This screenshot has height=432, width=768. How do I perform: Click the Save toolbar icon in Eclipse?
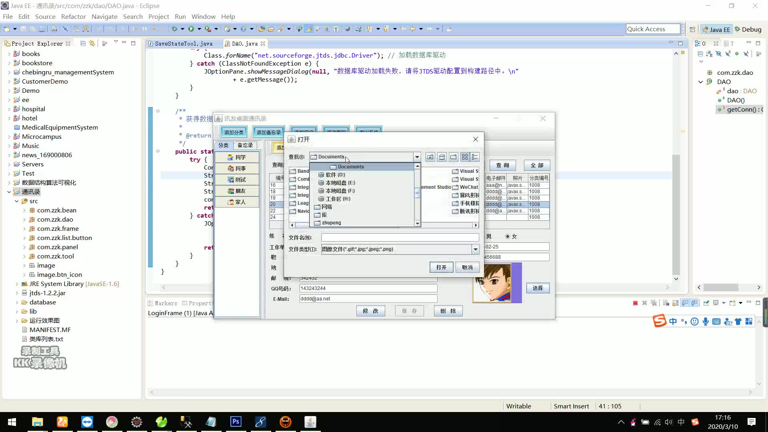(x=21, y=29)
